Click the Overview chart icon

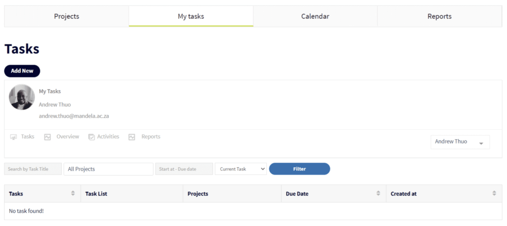coord(48,137)
